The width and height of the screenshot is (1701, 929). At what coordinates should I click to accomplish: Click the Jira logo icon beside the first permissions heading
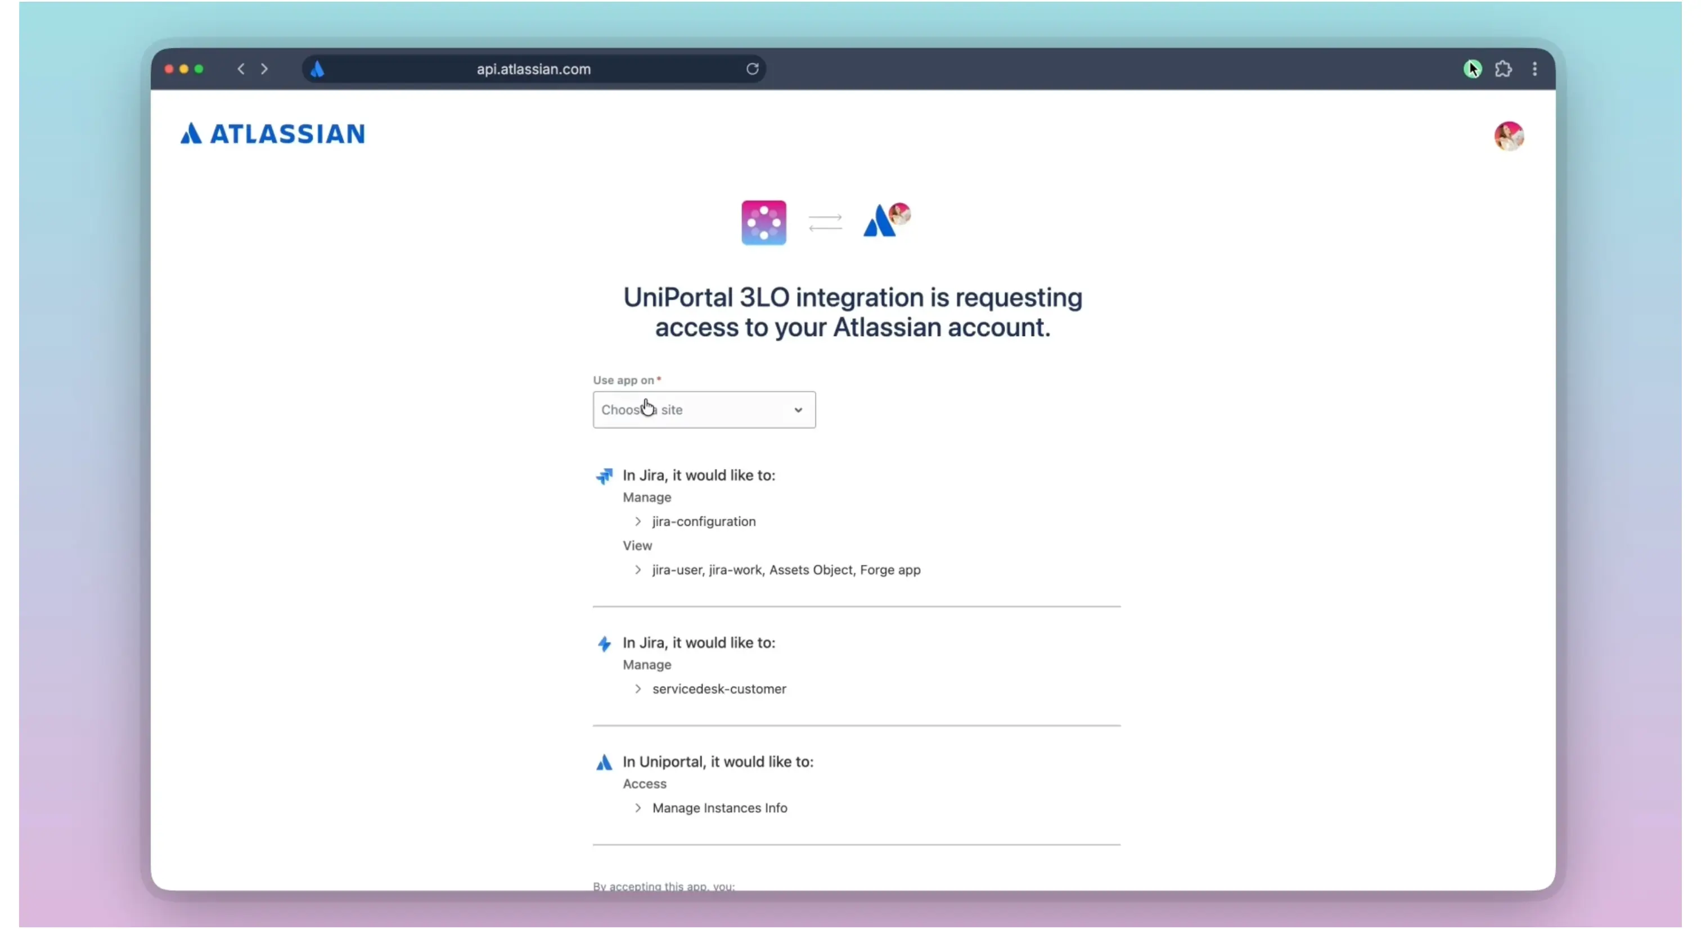tap(604, 475)
